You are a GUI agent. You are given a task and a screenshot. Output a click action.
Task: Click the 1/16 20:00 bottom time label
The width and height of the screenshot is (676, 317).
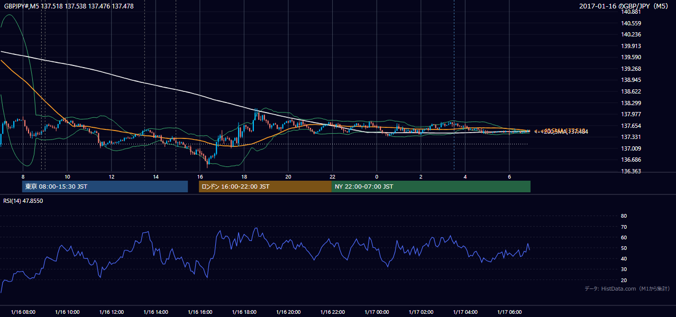tap(288, 312)
